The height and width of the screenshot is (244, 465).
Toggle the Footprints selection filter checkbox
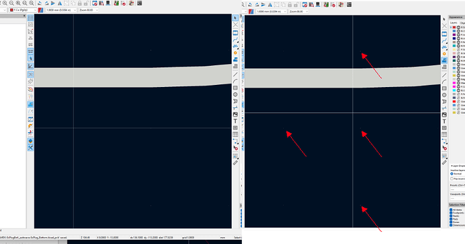(x=451, y=213)
